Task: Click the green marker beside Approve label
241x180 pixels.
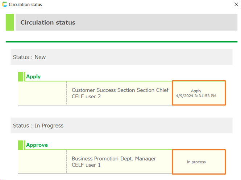Action: [21, 145]
